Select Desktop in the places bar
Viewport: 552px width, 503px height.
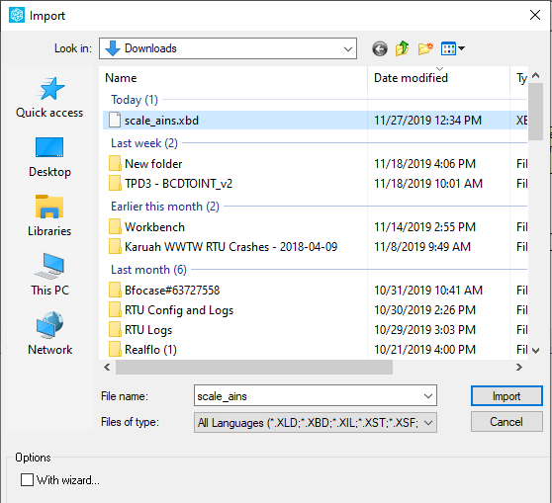[49, 157]
